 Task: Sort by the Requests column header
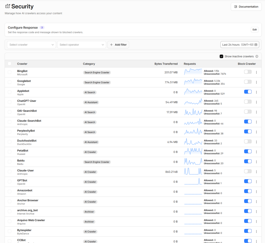pos(190,64)
